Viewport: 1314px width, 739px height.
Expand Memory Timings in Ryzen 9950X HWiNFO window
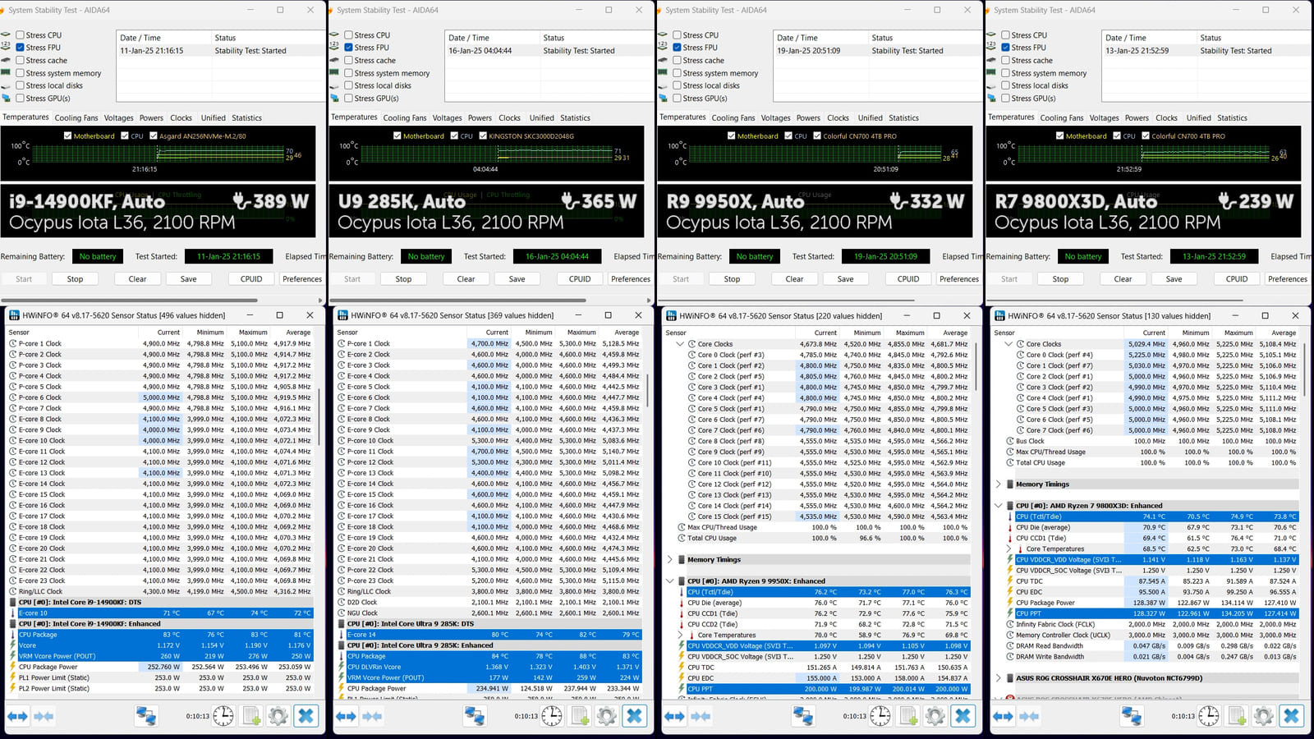pyautogui.click(x=669, y=560)
